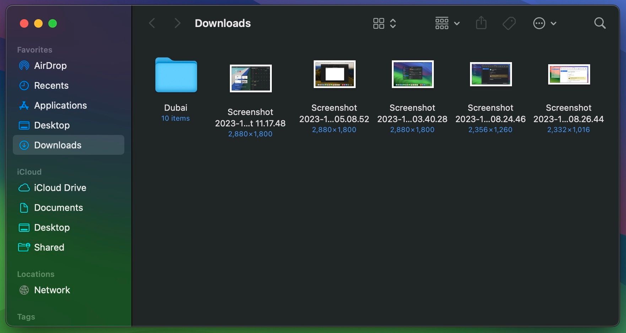
Task: Collapse the Locations section header
Action: (36, 274)
